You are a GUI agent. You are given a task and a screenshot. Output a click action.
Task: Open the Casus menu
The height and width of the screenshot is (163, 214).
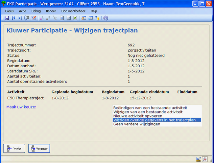9,11
